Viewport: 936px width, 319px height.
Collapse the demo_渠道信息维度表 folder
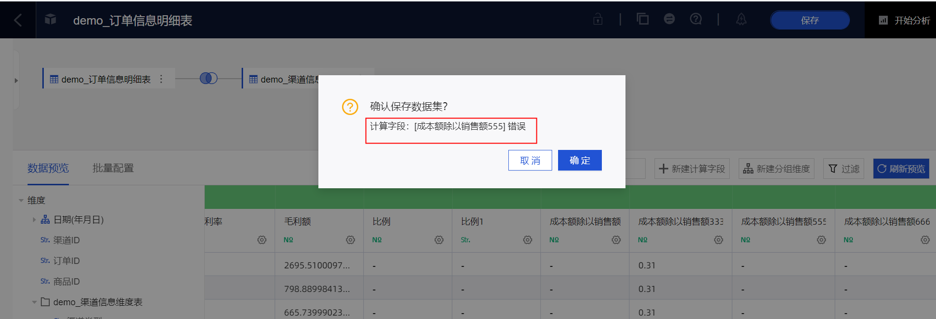34,302
